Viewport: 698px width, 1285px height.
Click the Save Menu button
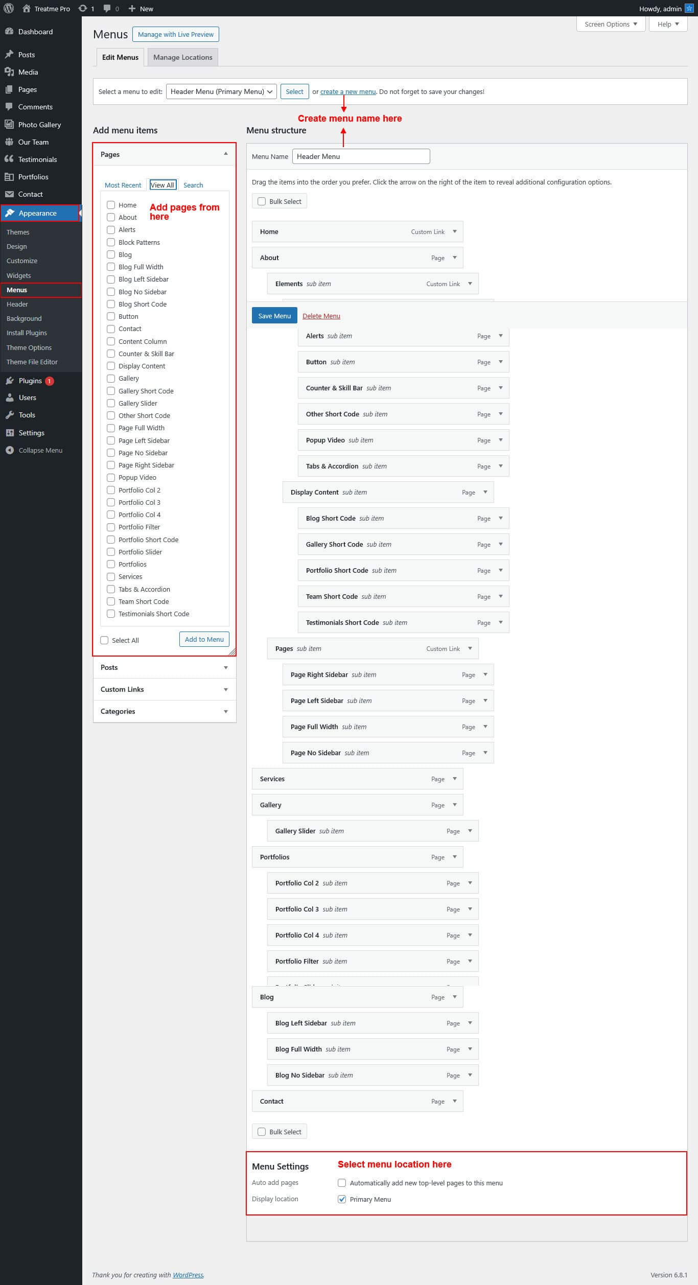[274, 316]
